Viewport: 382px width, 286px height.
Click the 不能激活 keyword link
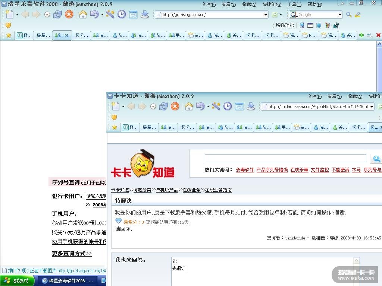pyautogui.click(x=340, y=170)
